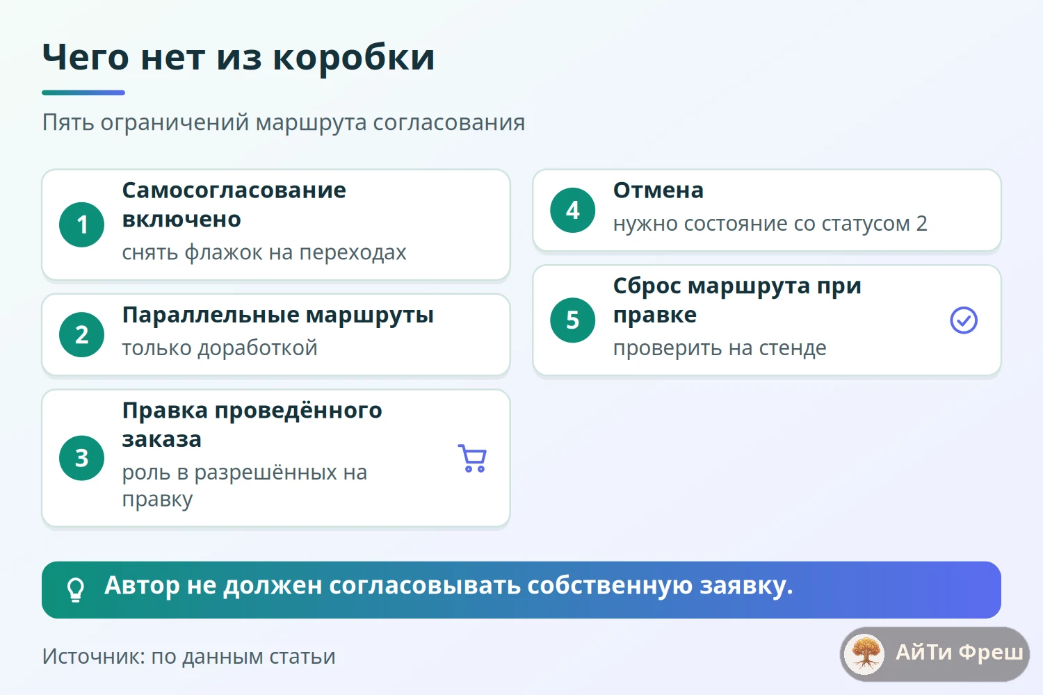1043x695 pixels.
Task: Click the number 1 circle badge
Action: (x=82, y=224)
